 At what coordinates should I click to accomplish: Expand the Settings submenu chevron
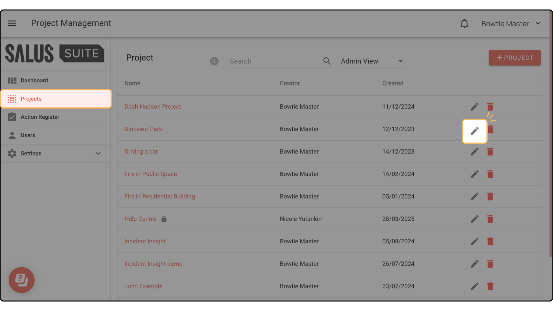(x=98, y=153)
